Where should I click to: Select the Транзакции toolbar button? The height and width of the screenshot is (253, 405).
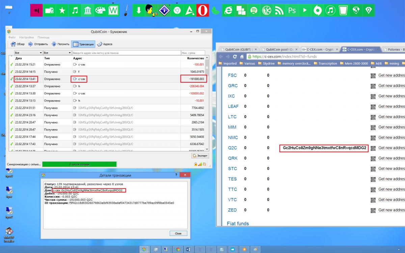(83, 44)
